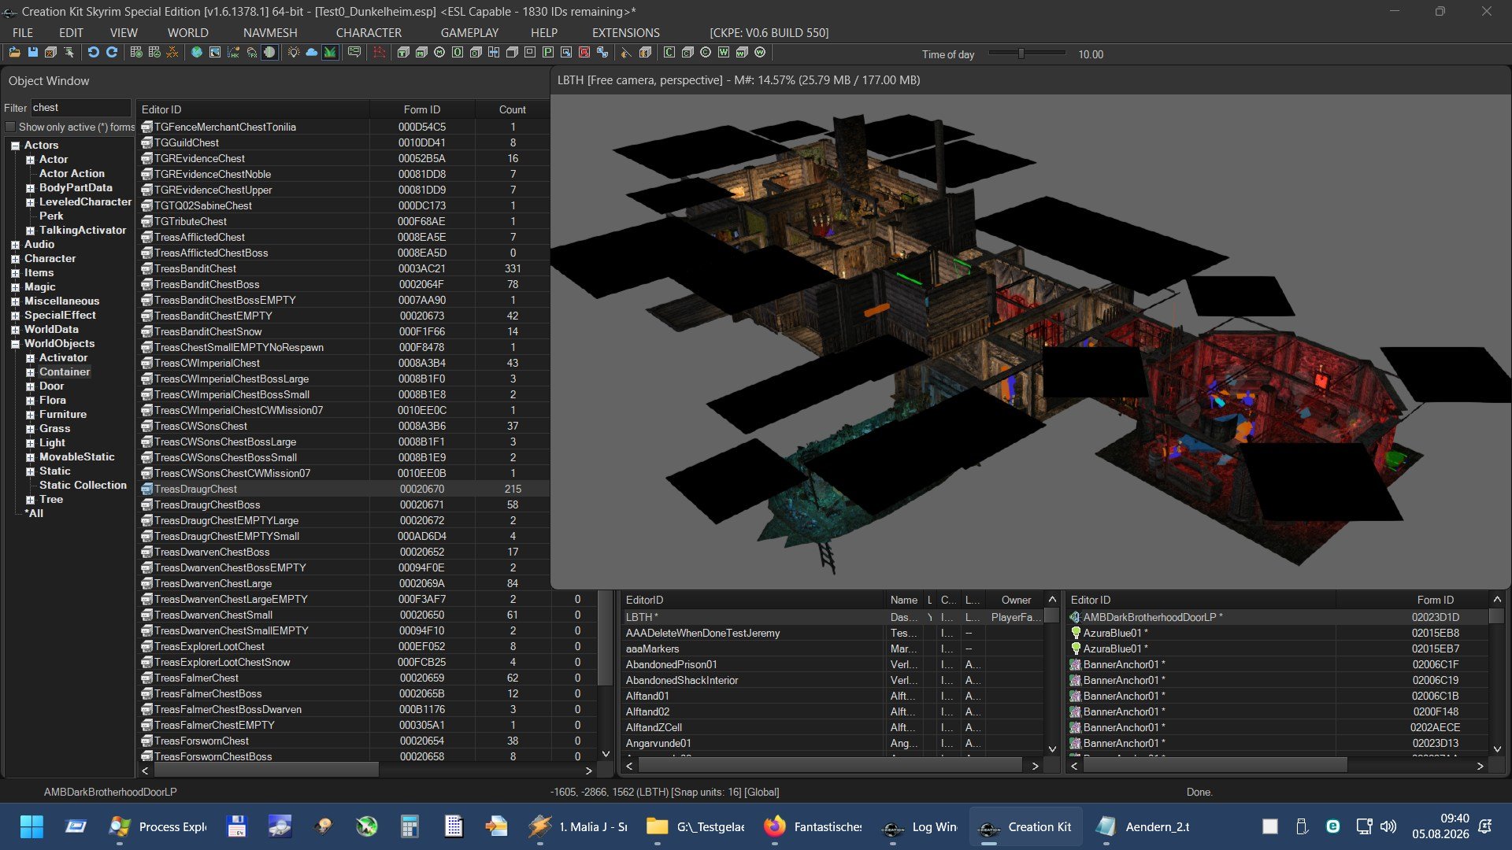
Task: Open the dialogue speech bubble icon
Action: point(354,53)
